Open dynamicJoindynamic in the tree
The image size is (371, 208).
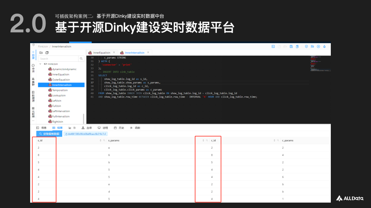pyautogui.click(x=62, y=69)
